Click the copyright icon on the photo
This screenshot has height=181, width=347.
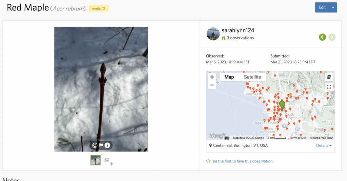coord(95,145)
